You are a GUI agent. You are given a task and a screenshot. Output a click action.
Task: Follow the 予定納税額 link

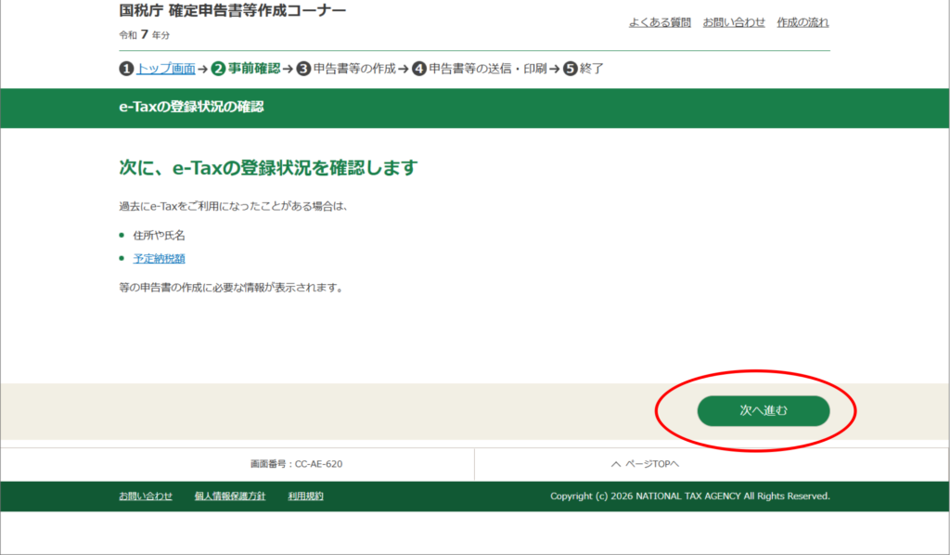tap(152, 259)
